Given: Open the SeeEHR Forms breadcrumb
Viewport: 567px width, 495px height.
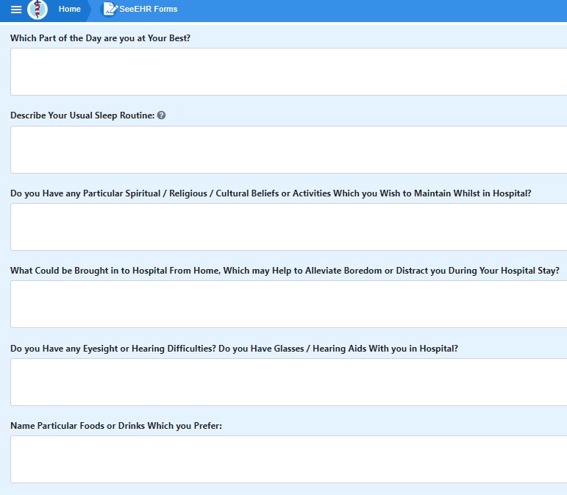Looking at the screenshot, I should coord(149,9).
